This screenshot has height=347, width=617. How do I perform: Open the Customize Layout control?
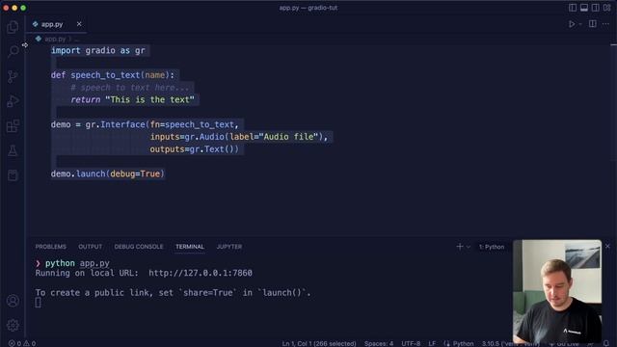click(x=606, y=8)
